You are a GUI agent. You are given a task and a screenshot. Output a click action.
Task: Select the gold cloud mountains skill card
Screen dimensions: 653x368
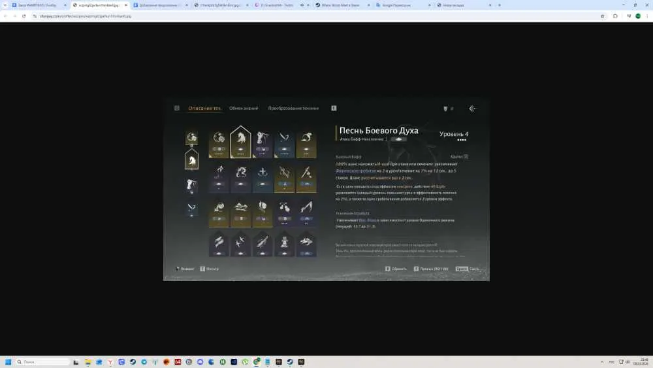tap(241, 212)
